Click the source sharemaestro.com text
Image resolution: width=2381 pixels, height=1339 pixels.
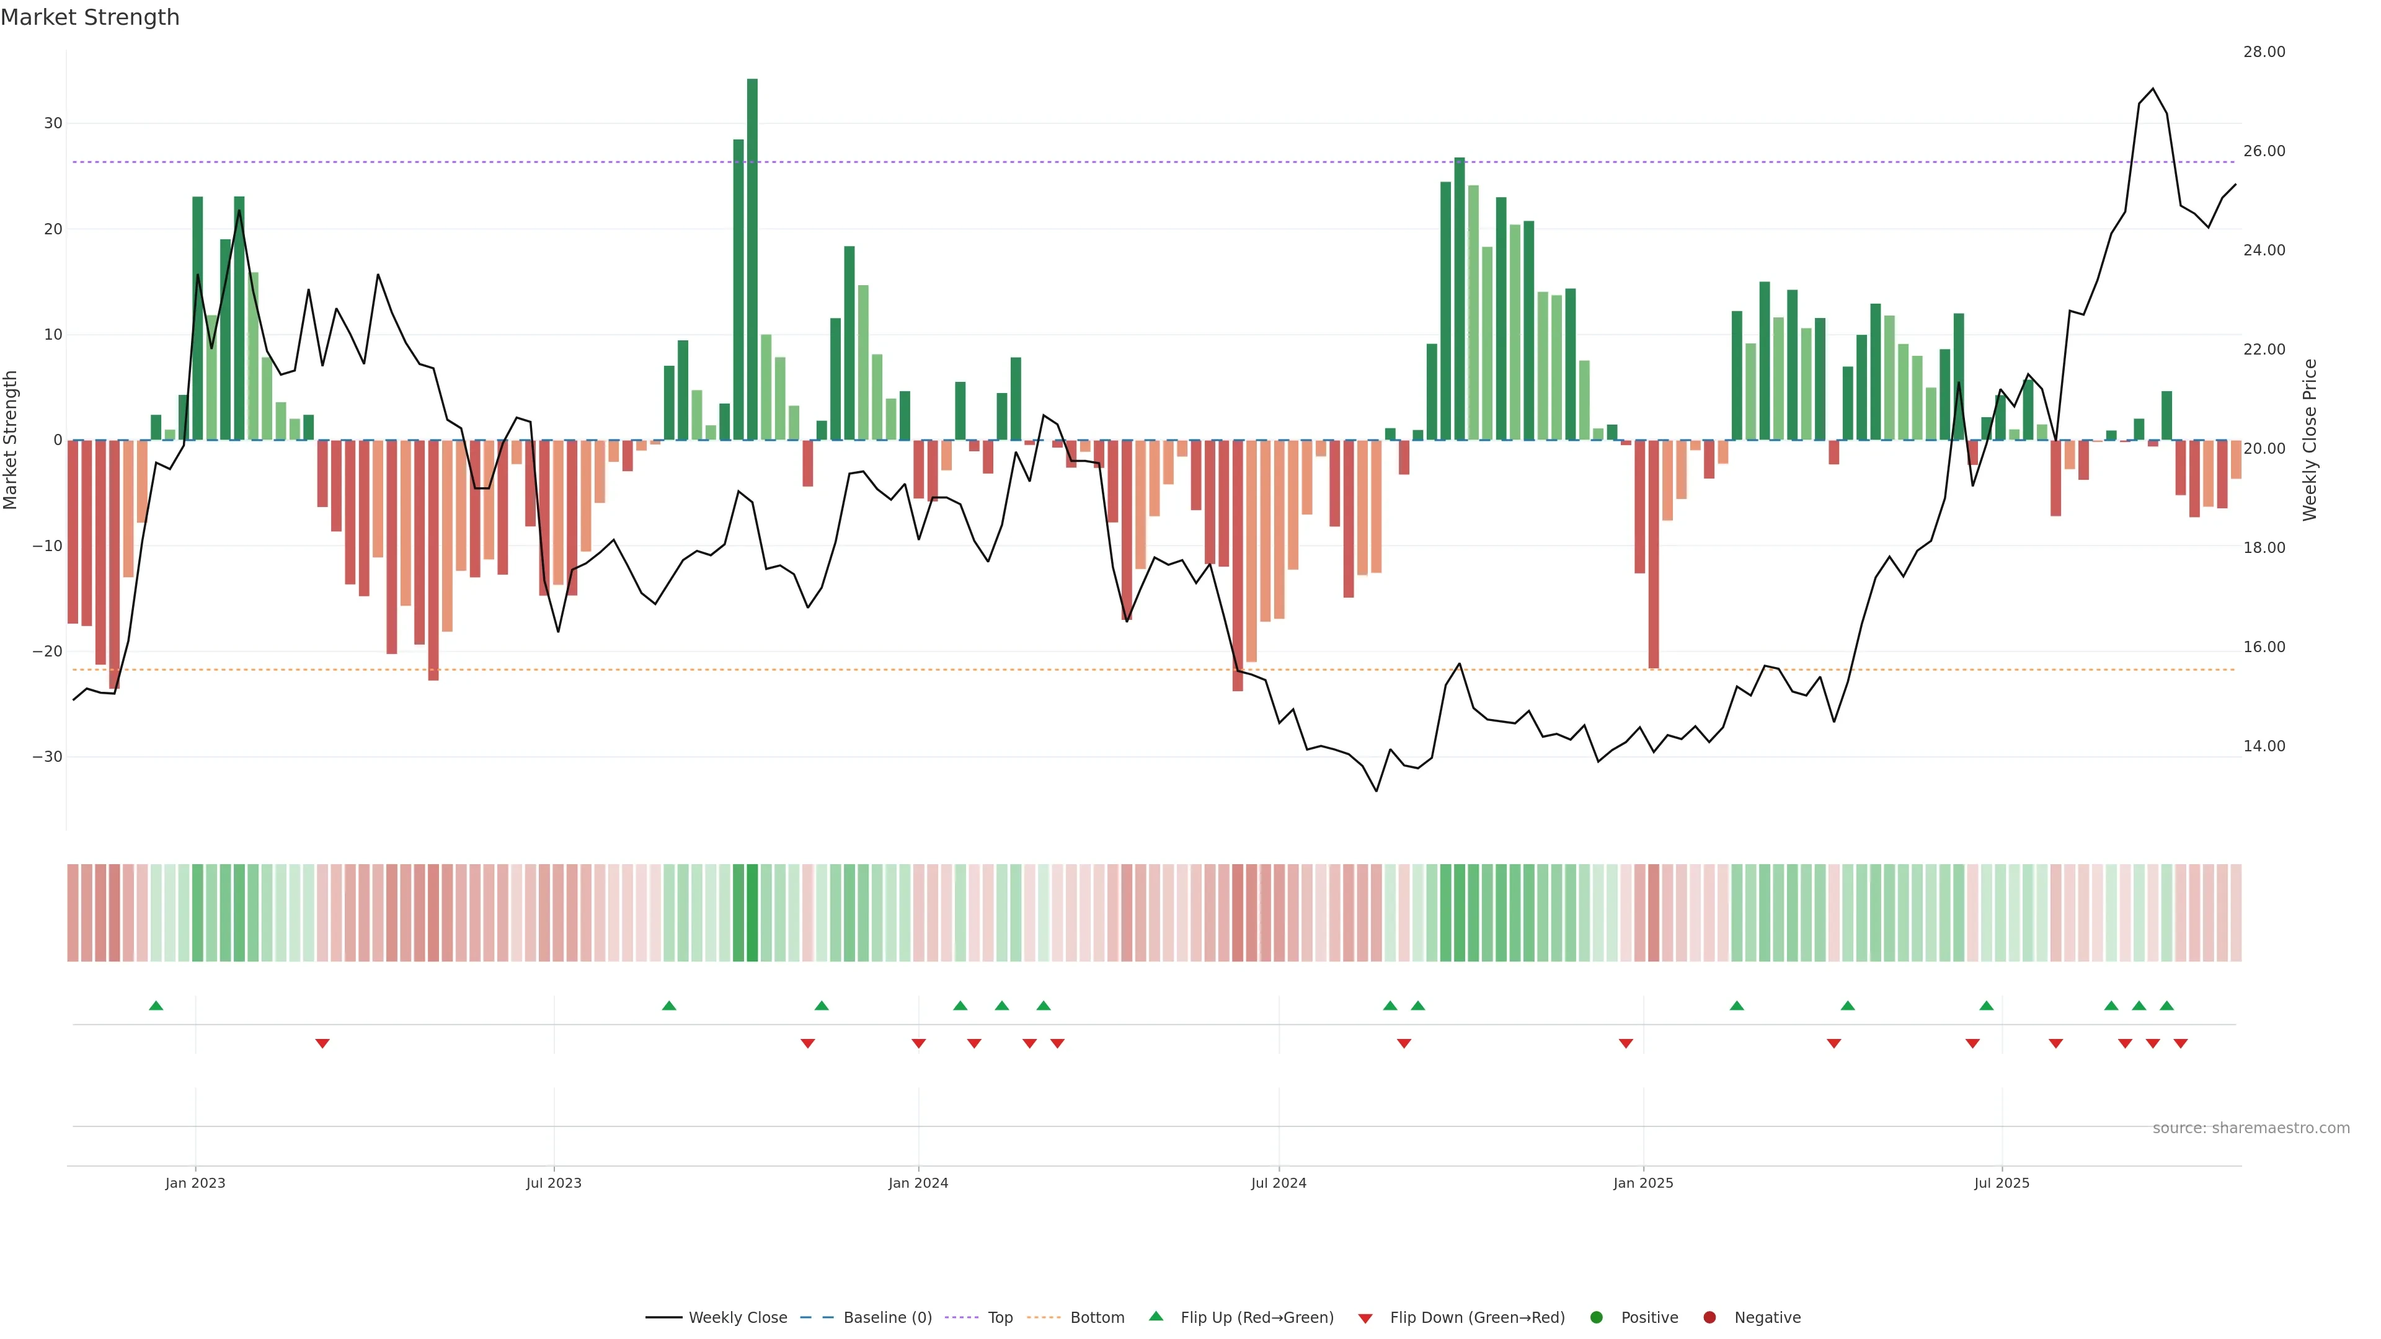tap(2251, 1128)
